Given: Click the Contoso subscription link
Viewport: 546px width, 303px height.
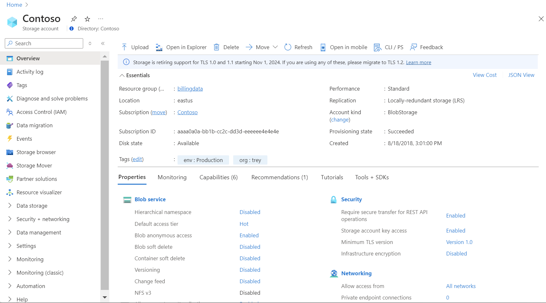Looking at the screenshot, I should click(187, 112).
